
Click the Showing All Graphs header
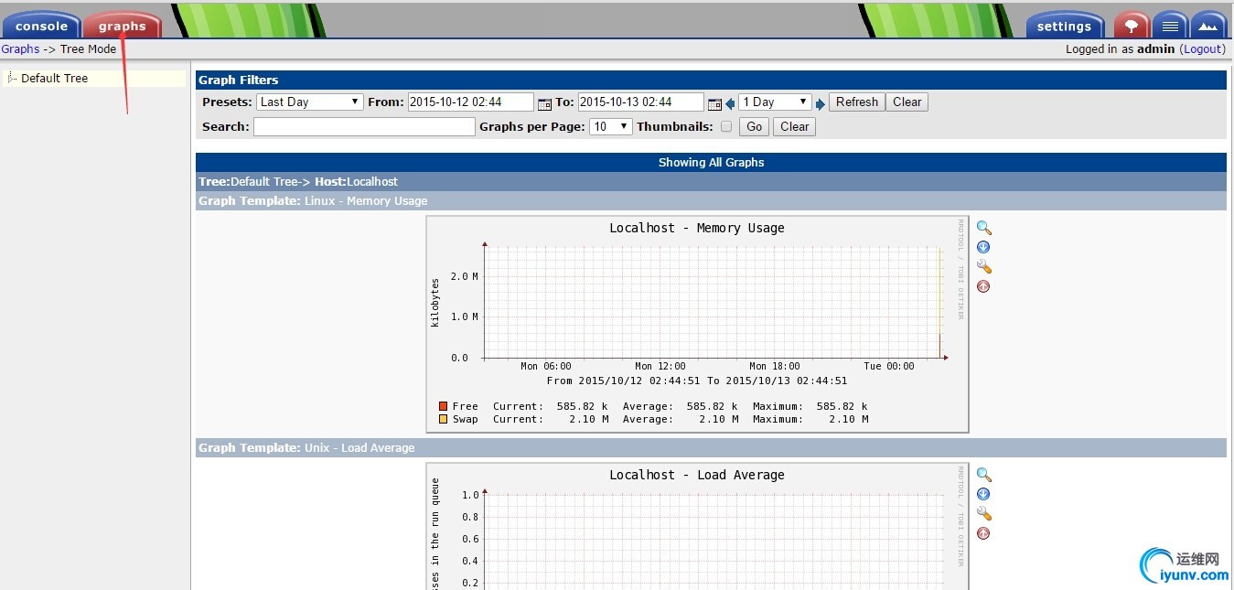tap(711, 163)
